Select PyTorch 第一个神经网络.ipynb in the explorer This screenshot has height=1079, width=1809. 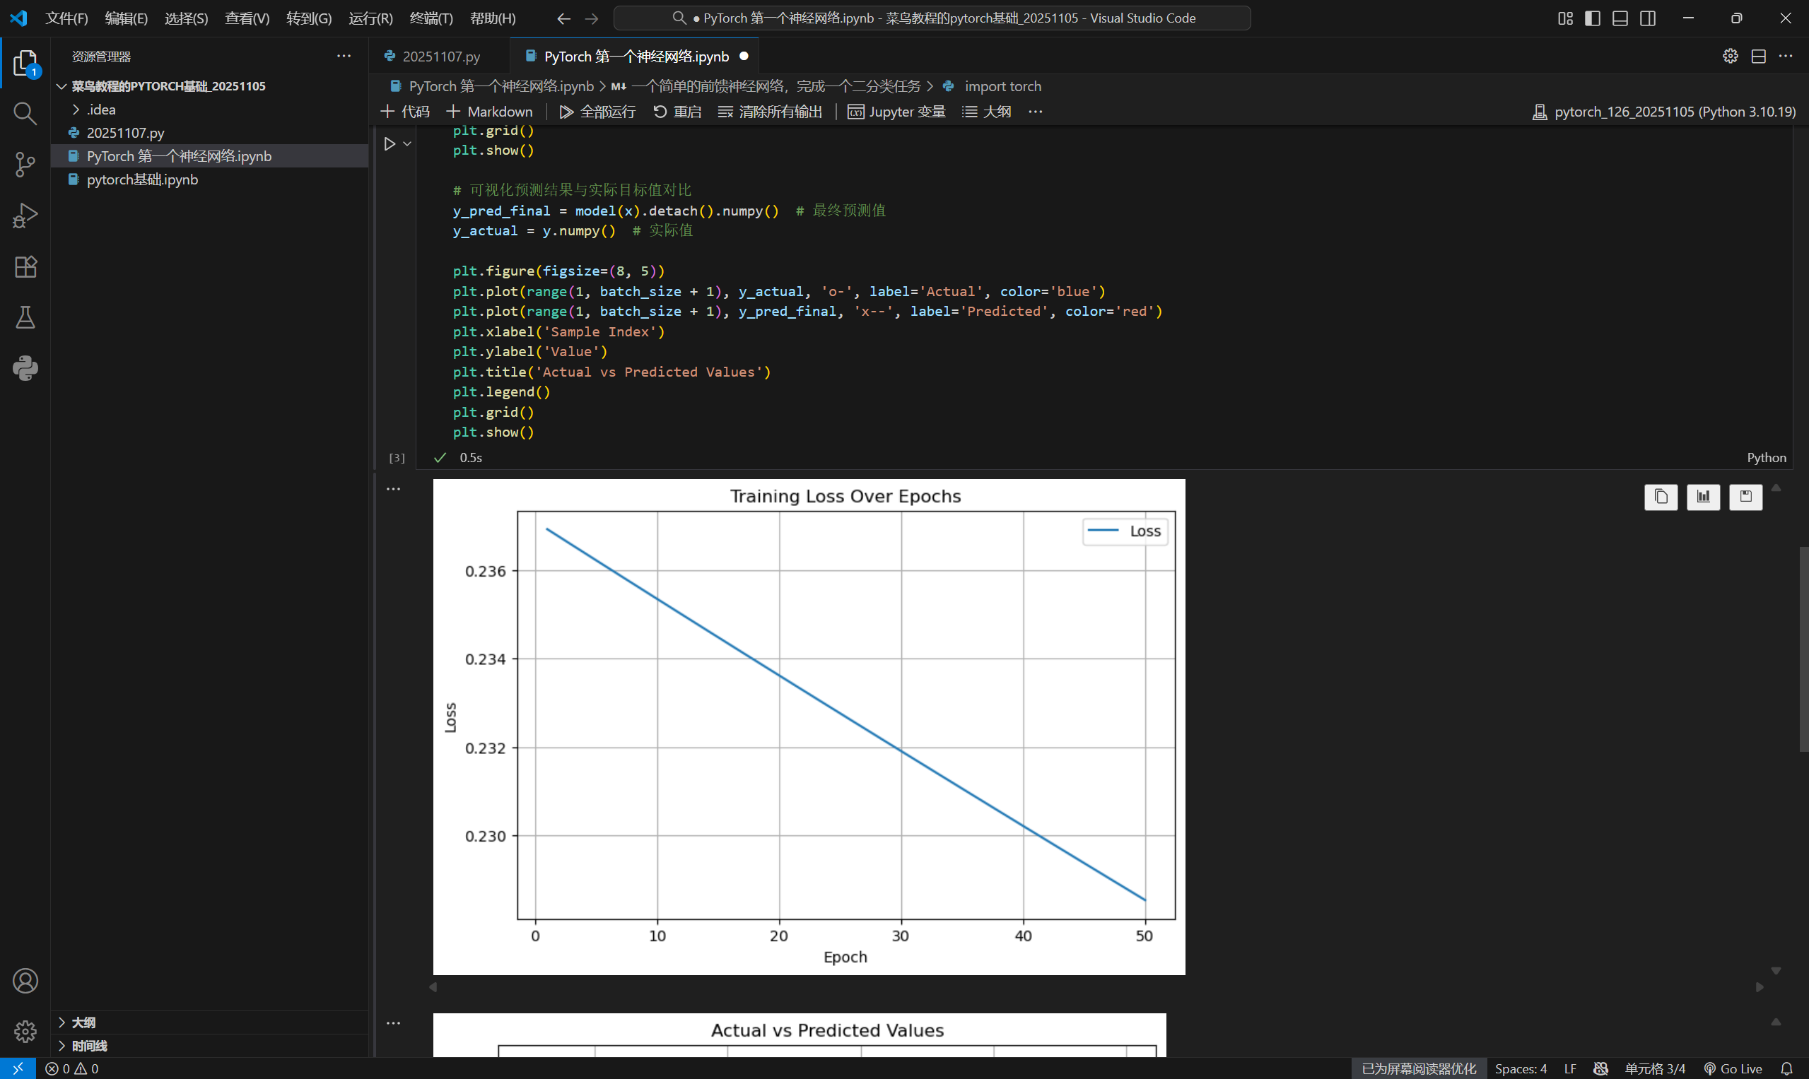tap(209, 156)
